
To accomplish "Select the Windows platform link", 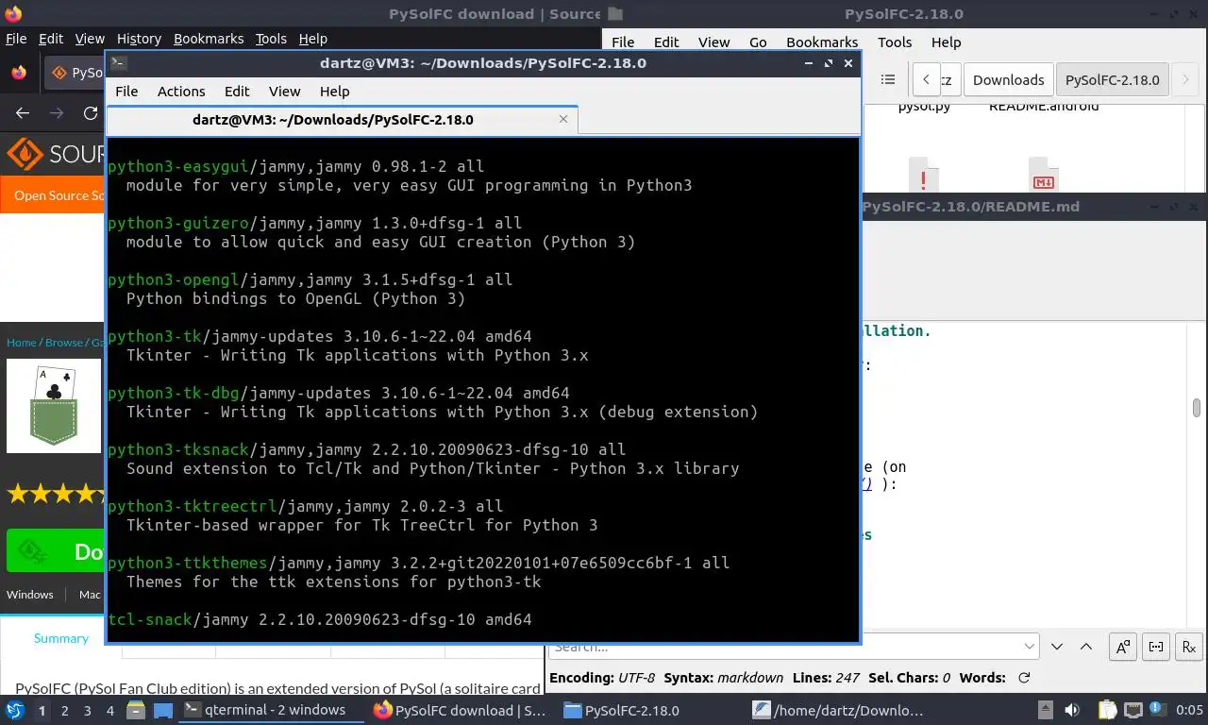I will coord(30,595).
